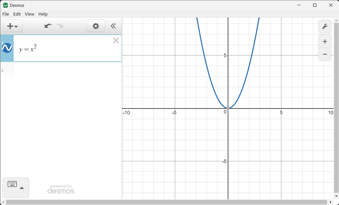The height and width of the screenshot is (205, 339).
Task: Zoom in on the graph
Action: pos(325,42)
